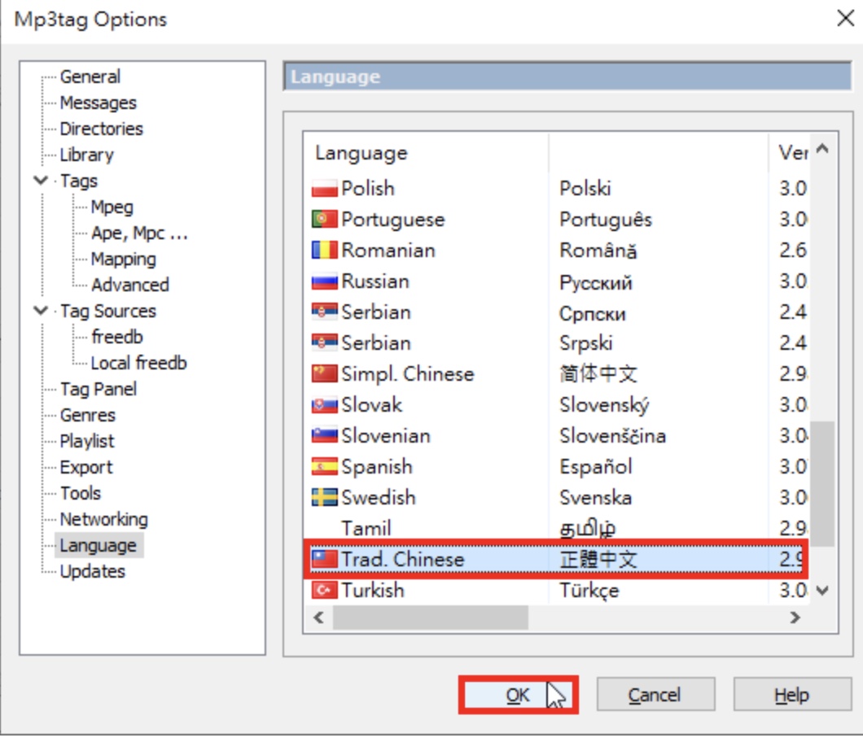Click the Portuguese flag icon
863x742 pixels.
pyautogui.click(x=324, y=220)
